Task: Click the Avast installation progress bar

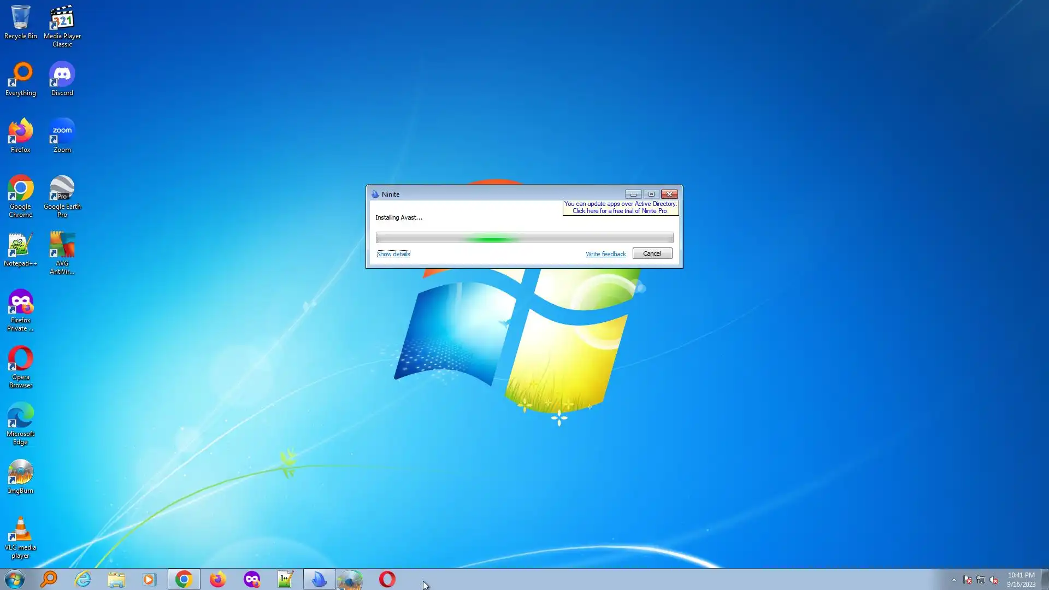Action: coord(524,238)
